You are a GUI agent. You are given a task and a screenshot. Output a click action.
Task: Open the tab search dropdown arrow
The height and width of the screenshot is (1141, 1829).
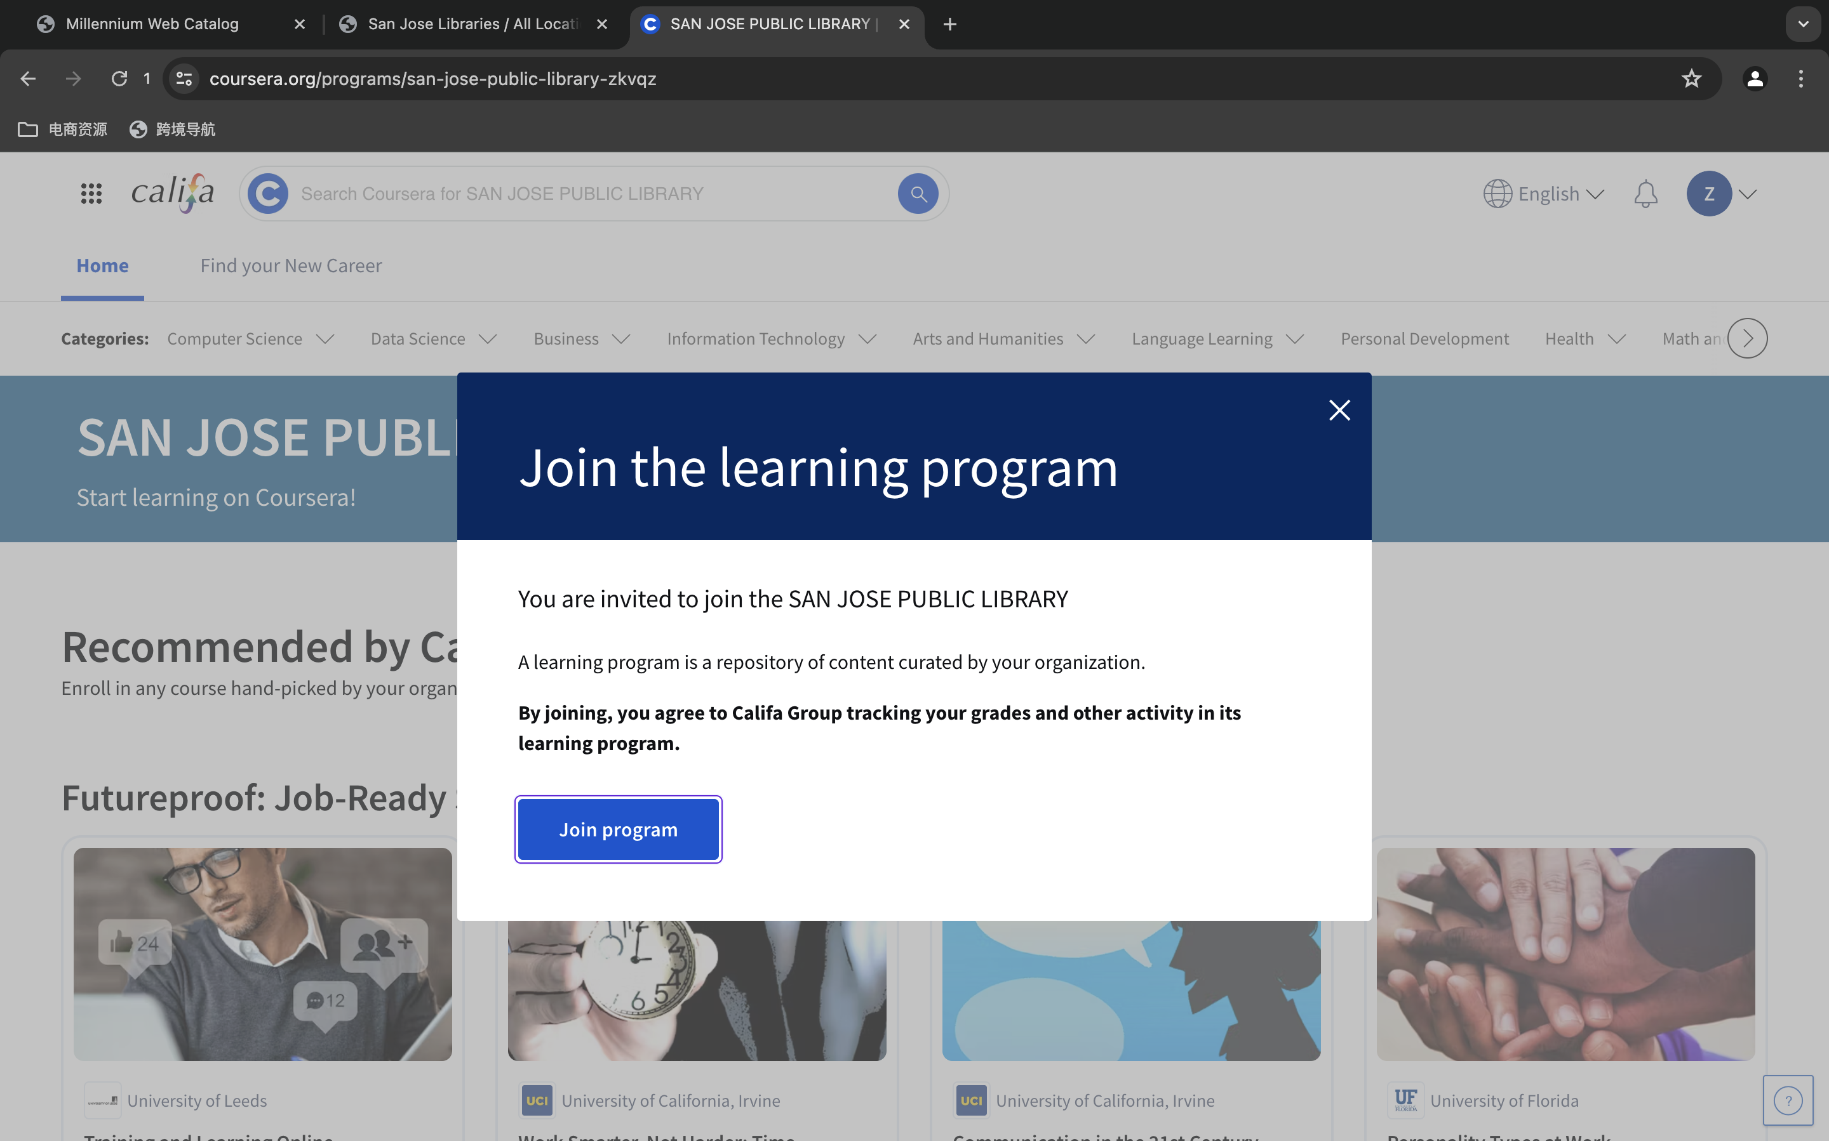point(1802,24)
